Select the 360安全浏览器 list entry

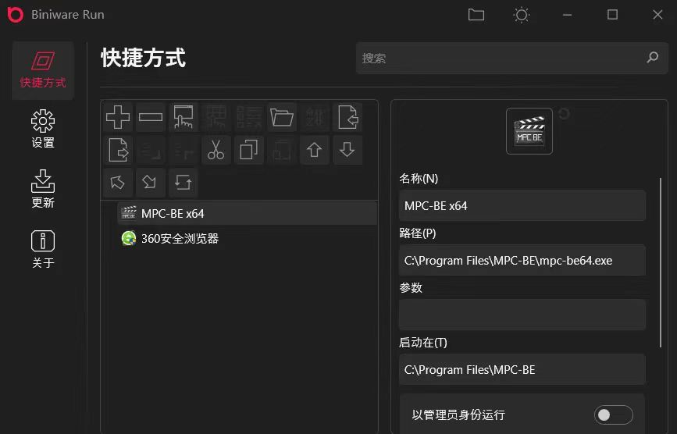pos(247,239)
